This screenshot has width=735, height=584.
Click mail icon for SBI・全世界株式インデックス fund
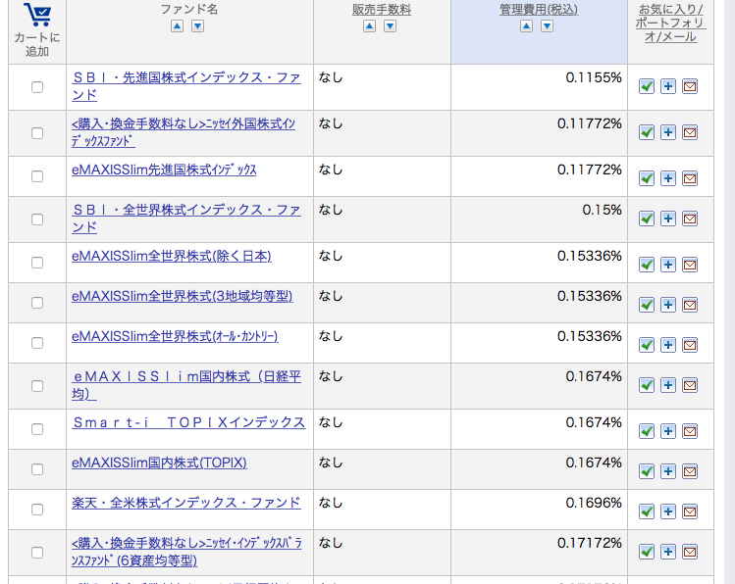(x=690, y=219)
